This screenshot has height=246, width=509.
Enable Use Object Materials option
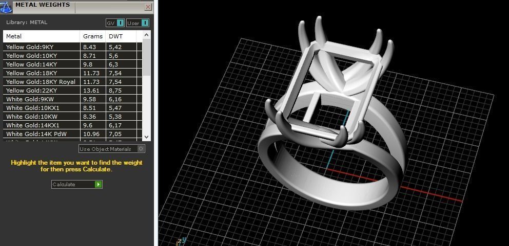112,149
